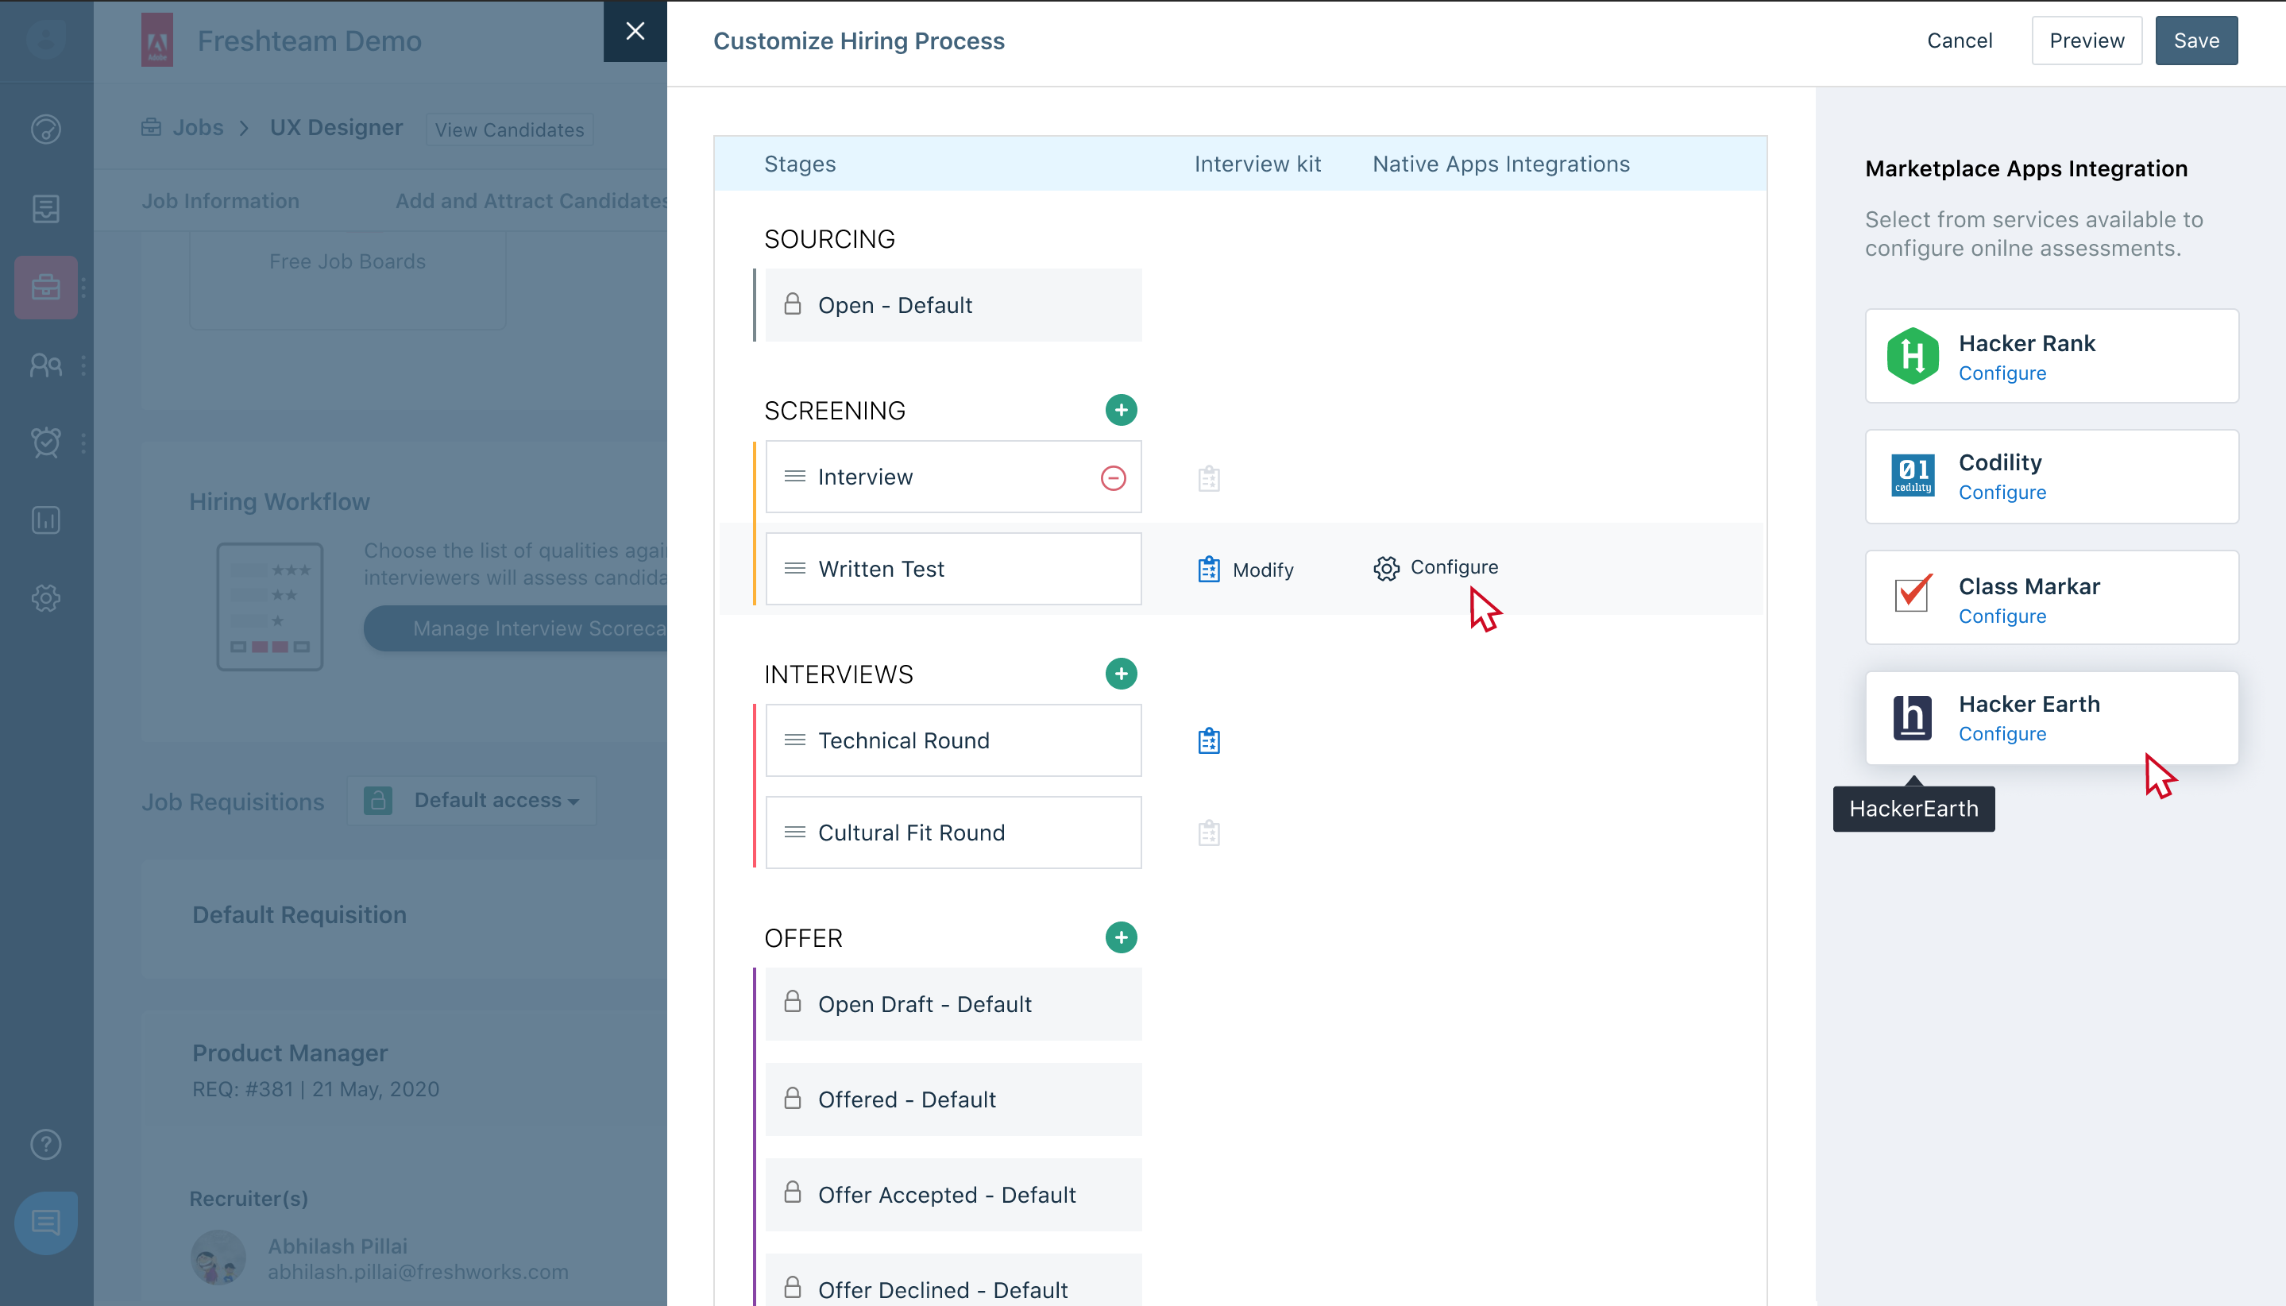The height and width of the screenshot is (1306, 2286).
Task: Expand the Default access dropdown
Action: coord(495,800)
